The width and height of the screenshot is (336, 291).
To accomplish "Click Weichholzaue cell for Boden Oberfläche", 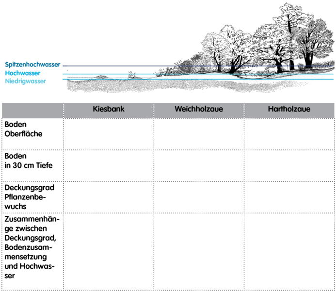I will [x=199, y=134].
